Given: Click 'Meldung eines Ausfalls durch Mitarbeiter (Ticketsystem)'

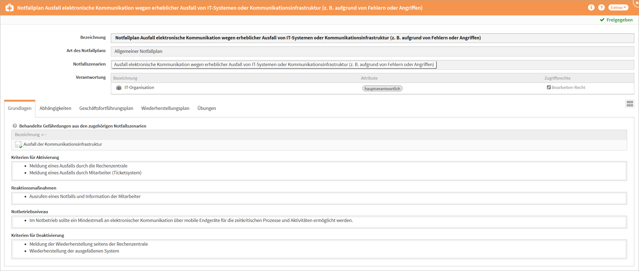Looking at the screenshot, I should tap(85, 173).
